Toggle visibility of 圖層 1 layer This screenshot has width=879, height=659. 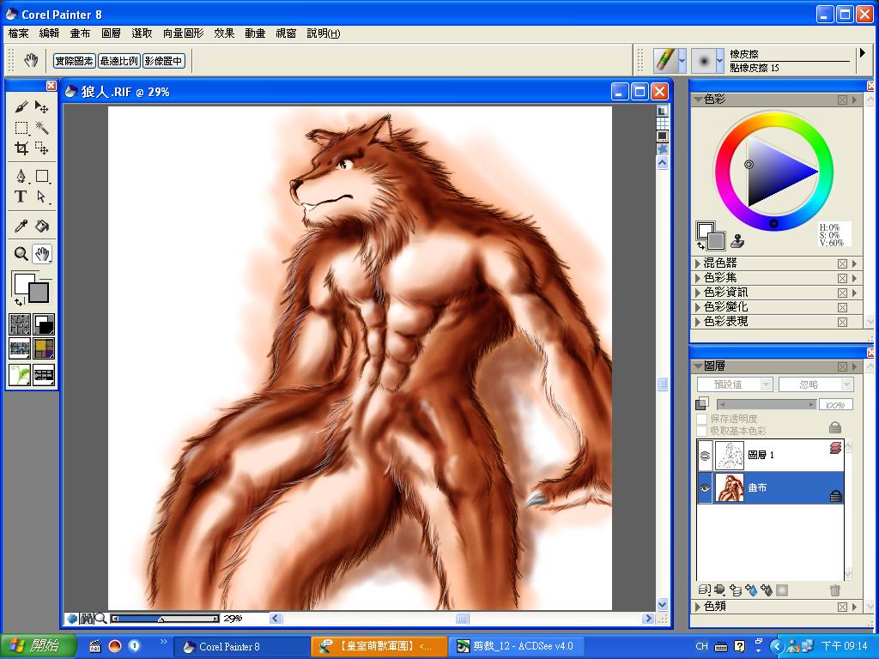click(x=705, y=455)
